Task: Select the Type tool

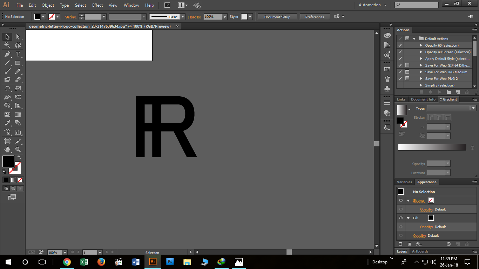Action: pyautogui.click(x=18, y=54)
